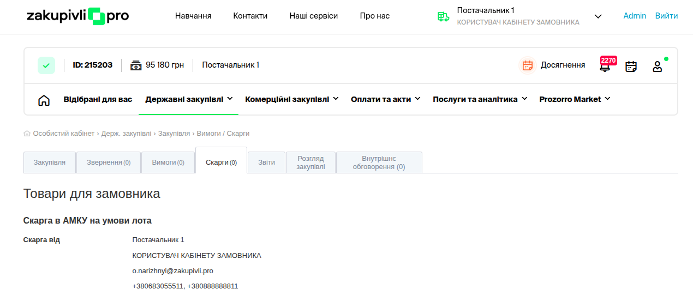Open the Навчання menu item
Image resolution: width=693 pixels, height=295 pixels.
tap(193, 16)
